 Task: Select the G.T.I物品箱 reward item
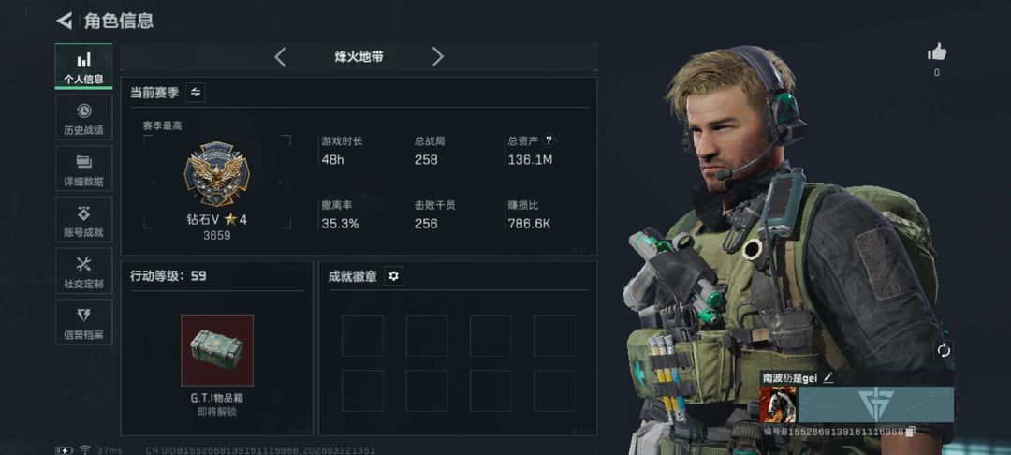click(x=217, y=350)
